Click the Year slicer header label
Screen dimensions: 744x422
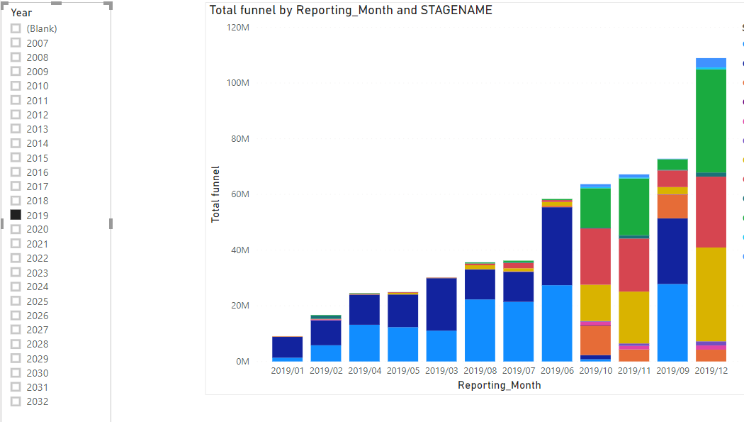tap(21, 13)
